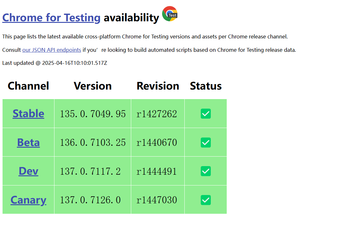The width and height of the screenshot is (356, 229).
Task: Select the revision cell r1447030
Action: pos(158,200)
